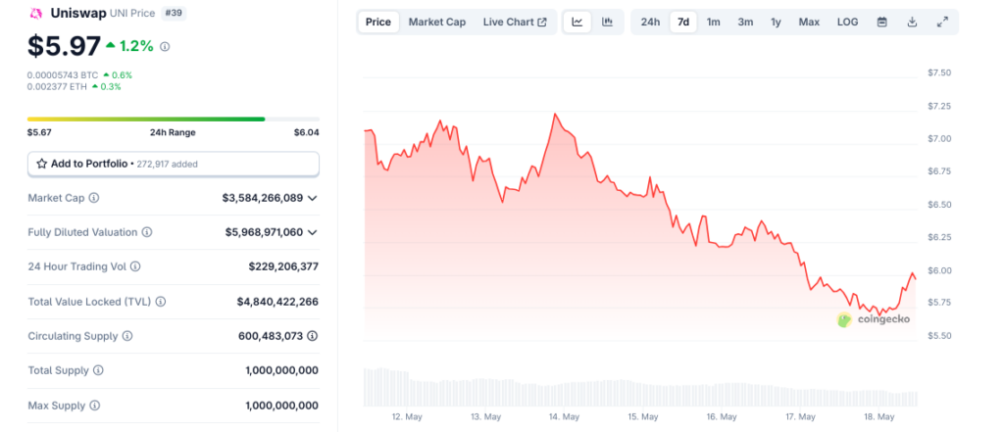Show Max Supply info icon
Screen dimensions: 1004x432
95,406
